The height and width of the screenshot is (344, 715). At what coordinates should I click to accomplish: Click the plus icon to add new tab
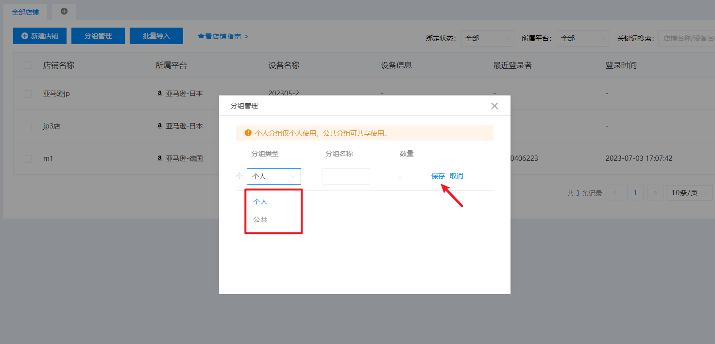[64, 11]
